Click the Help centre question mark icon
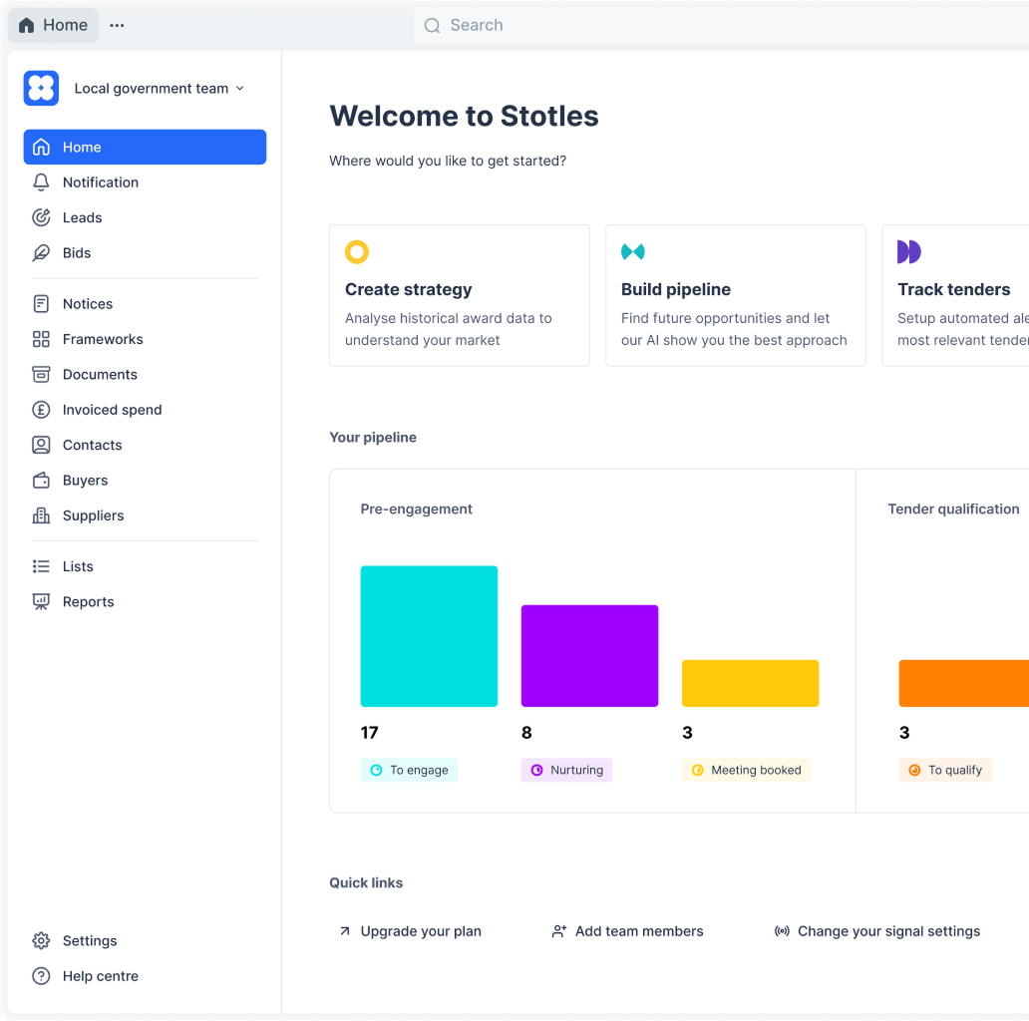 (x=41, y=976)
